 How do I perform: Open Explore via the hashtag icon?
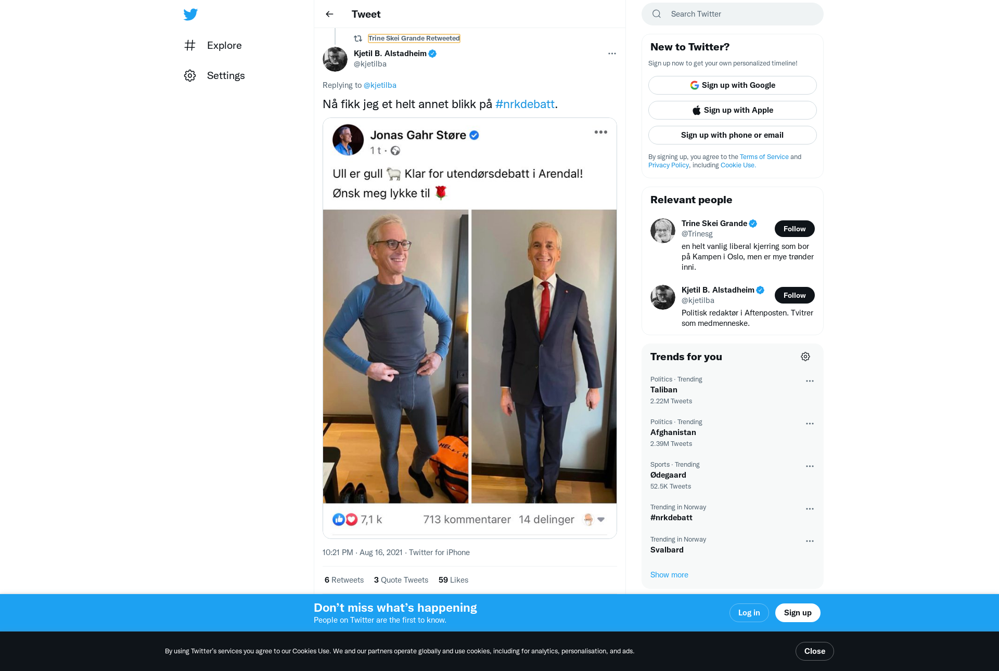(190, 45)
